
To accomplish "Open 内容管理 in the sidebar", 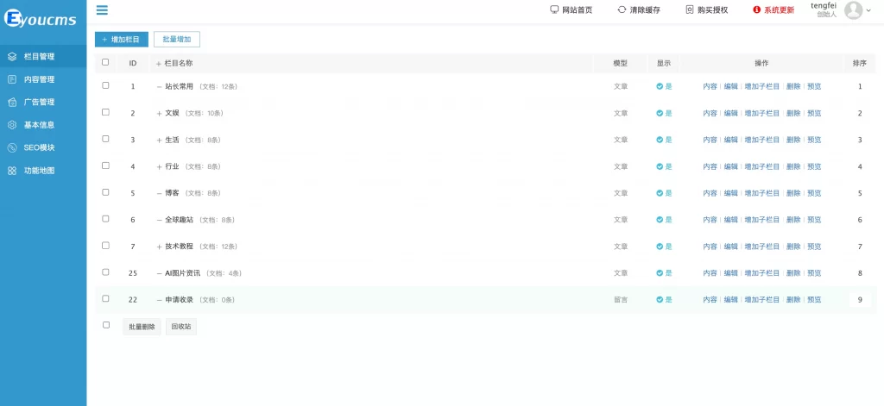I will click(x=39, y=79).
